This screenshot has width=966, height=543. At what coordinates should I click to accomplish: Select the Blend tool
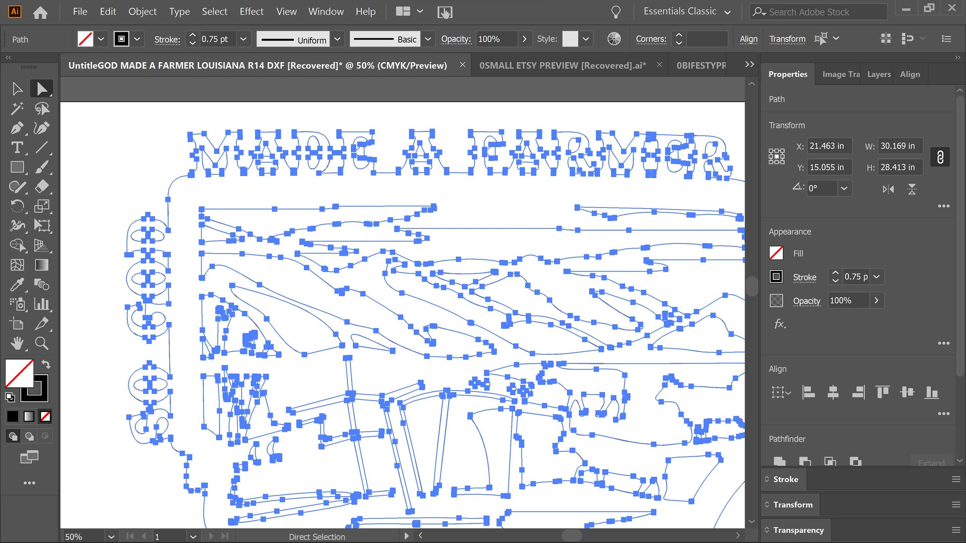coord(42,285)
